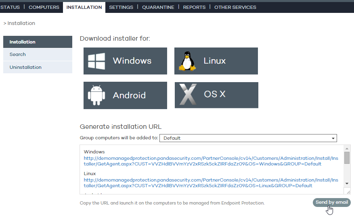
Task: Click the Installation breadcrumb text
Action: pyautogui.click(x=21, y=23)
